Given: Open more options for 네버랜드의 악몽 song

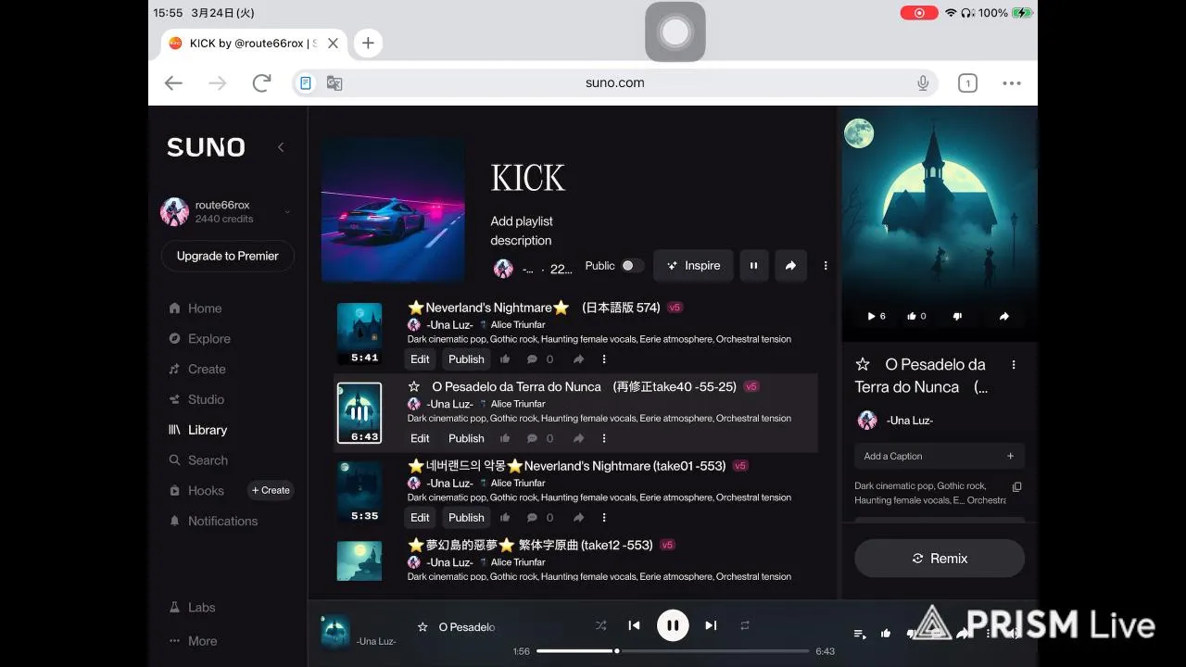Looking at the screenshot, I should (x=604, y=518).
